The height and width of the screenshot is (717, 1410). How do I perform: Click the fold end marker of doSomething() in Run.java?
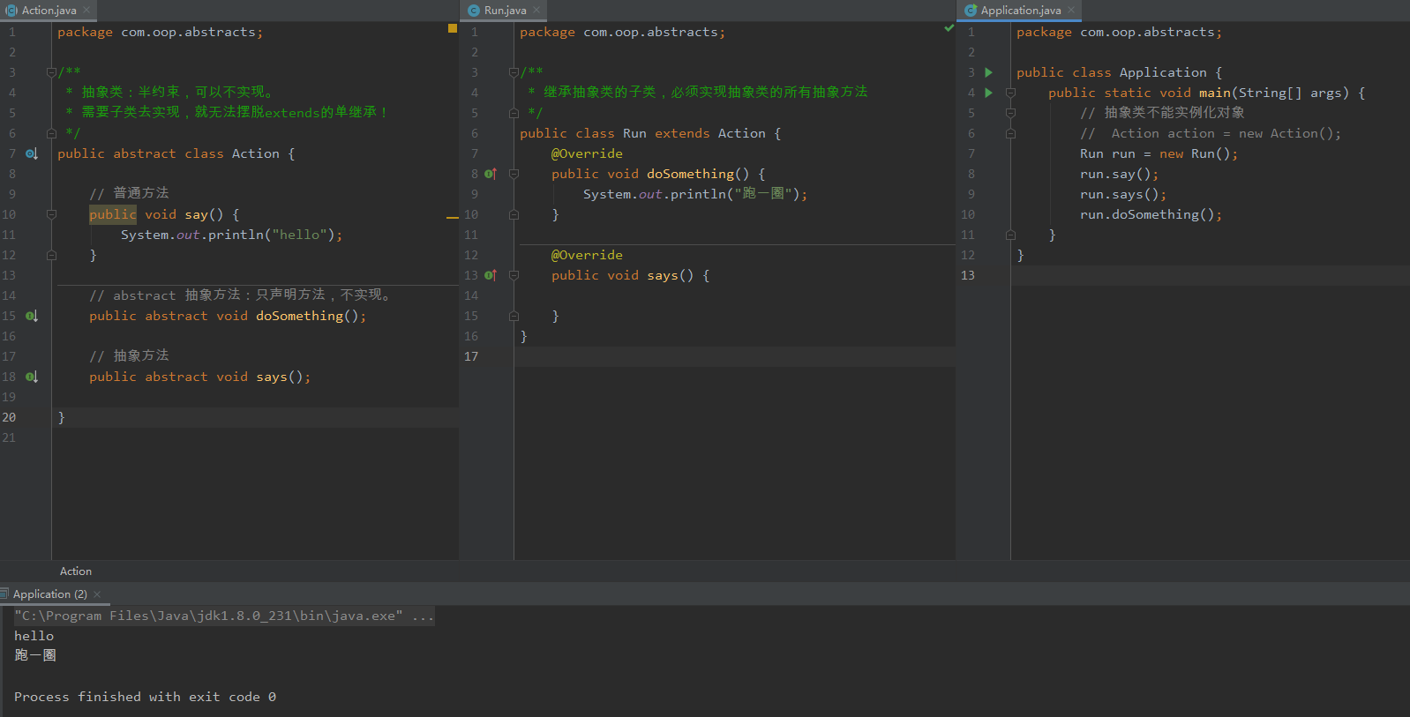pyautogui.click(x=514, y=214)
